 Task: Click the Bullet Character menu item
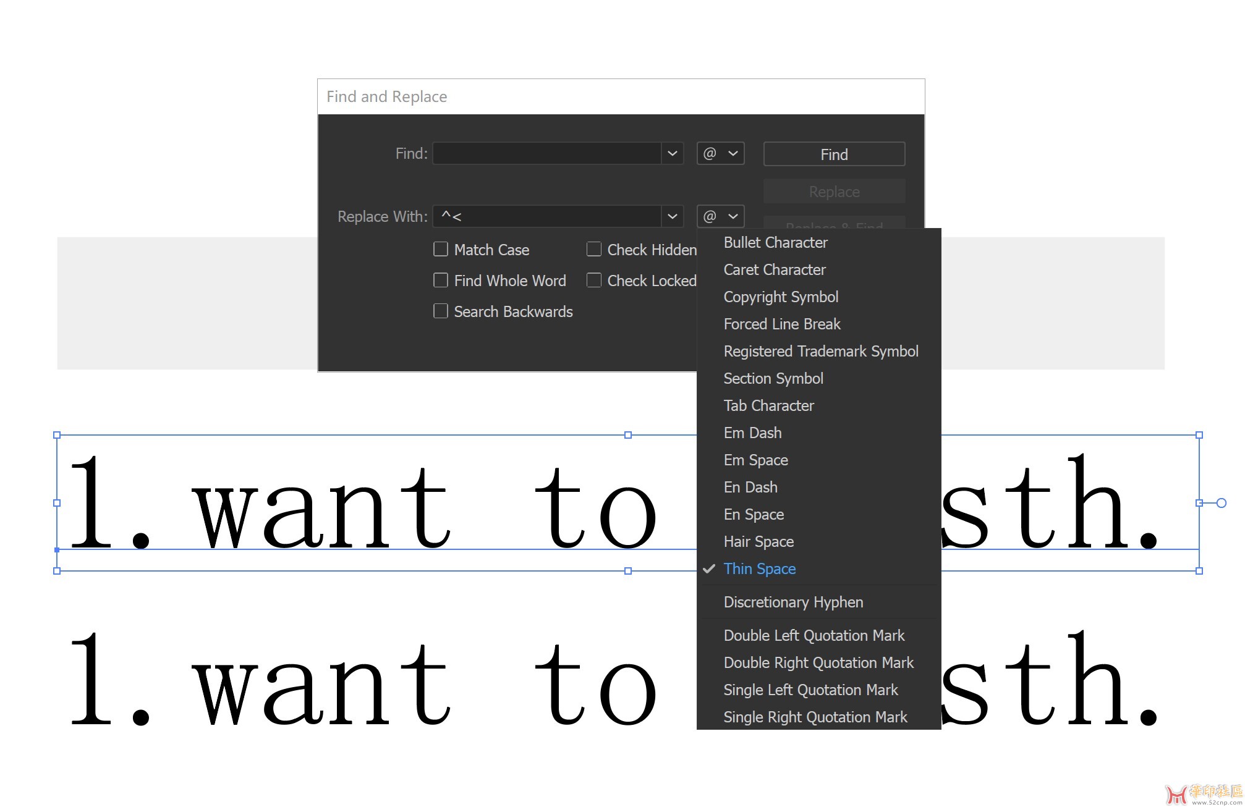click(x=776, y=242)
